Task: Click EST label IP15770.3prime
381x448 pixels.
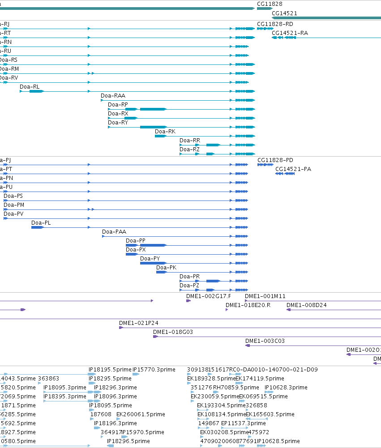Action: pos(154,370)
